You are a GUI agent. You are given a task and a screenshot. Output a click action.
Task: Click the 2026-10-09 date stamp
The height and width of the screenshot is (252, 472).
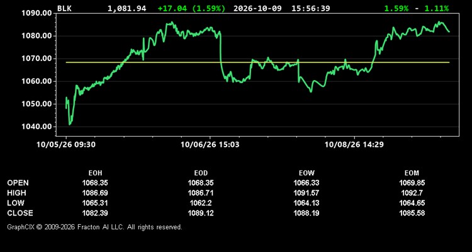pyautogui.click(x=257, y=8)
